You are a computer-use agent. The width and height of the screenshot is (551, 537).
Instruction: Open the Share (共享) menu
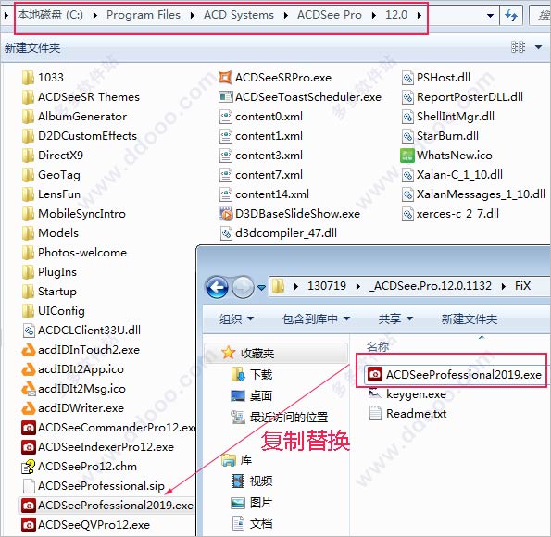click(395, 319)
